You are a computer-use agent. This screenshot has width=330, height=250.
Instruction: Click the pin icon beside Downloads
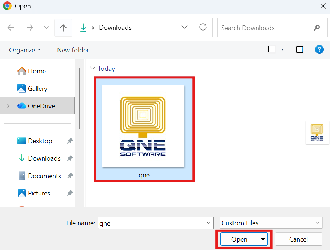point(70,158)
